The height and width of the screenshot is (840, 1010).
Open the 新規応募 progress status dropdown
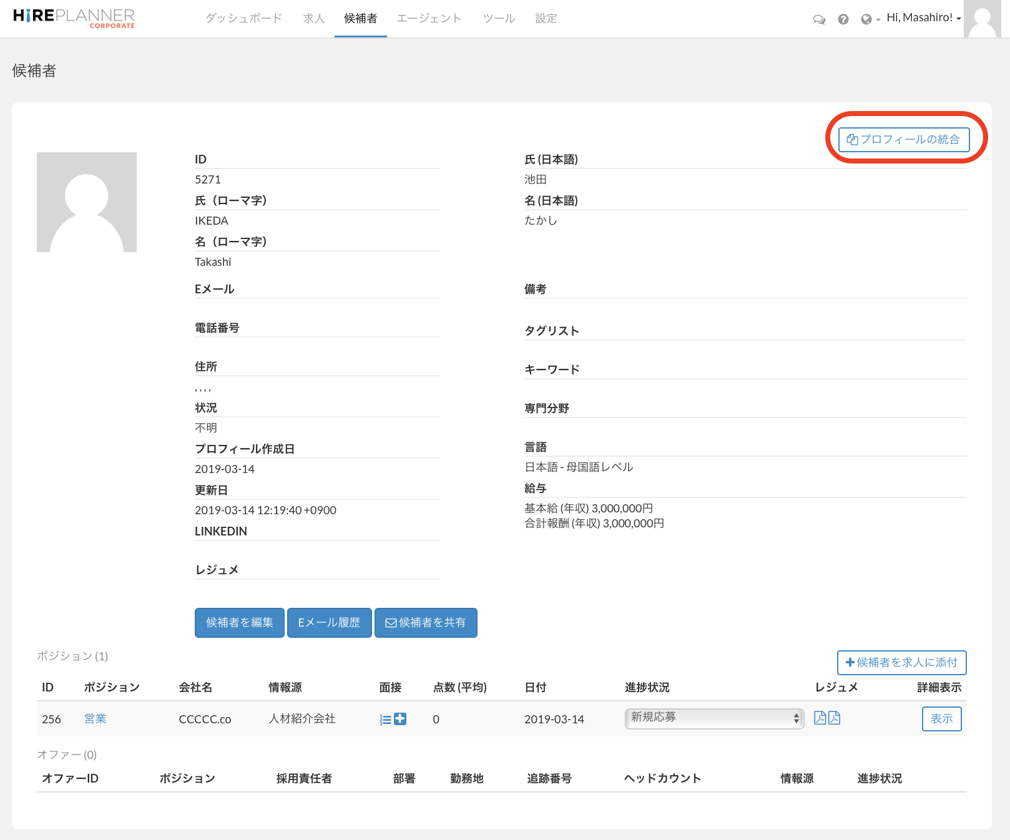click(x=714, y=718)
